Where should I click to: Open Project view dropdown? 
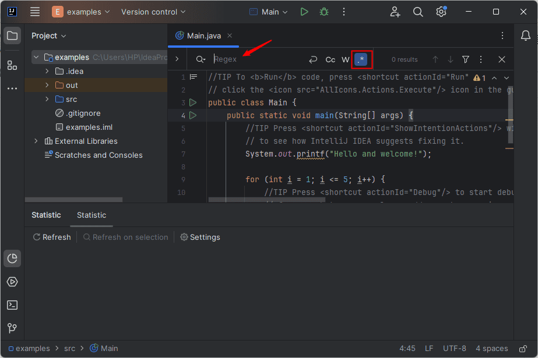49,36
